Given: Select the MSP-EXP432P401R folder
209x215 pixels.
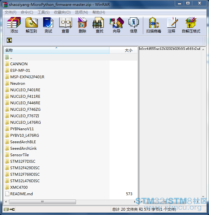Looking at the screenshot, I should click(25, 77).
